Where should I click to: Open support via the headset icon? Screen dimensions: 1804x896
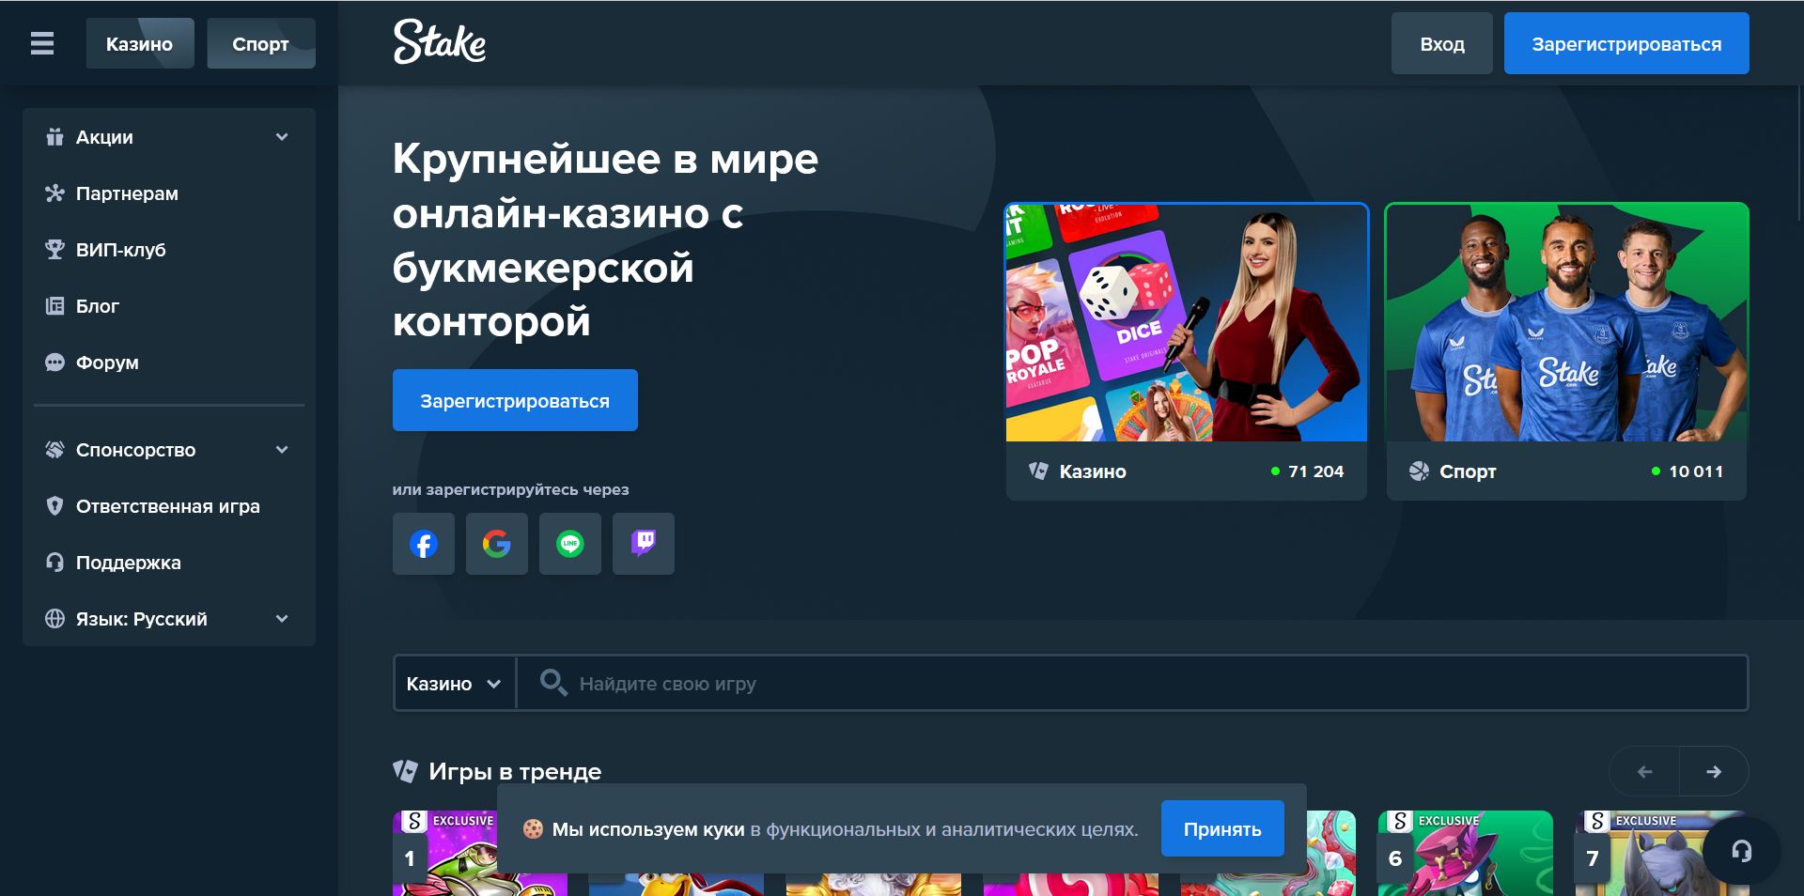tap(1743, 850)
